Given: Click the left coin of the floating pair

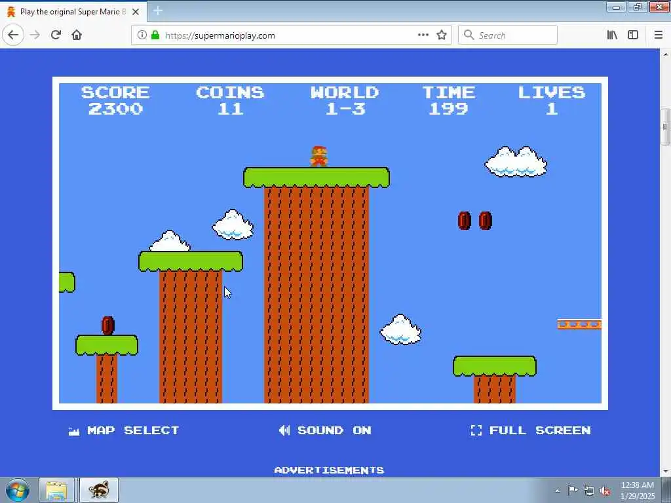Looking at the screenshot, I should tap(465, 221).
